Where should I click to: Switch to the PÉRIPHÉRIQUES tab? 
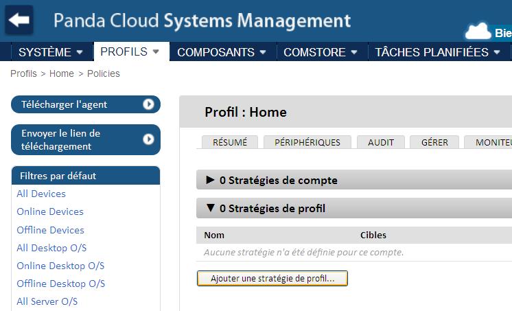307,142
